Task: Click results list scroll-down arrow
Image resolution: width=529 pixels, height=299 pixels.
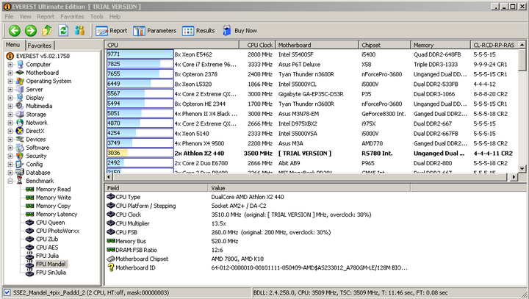Action: click(522, 168)
